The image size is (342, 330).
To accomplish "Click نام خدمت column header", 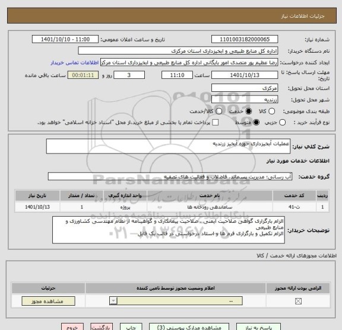I will pyautogui.click(x=210, y=196).
